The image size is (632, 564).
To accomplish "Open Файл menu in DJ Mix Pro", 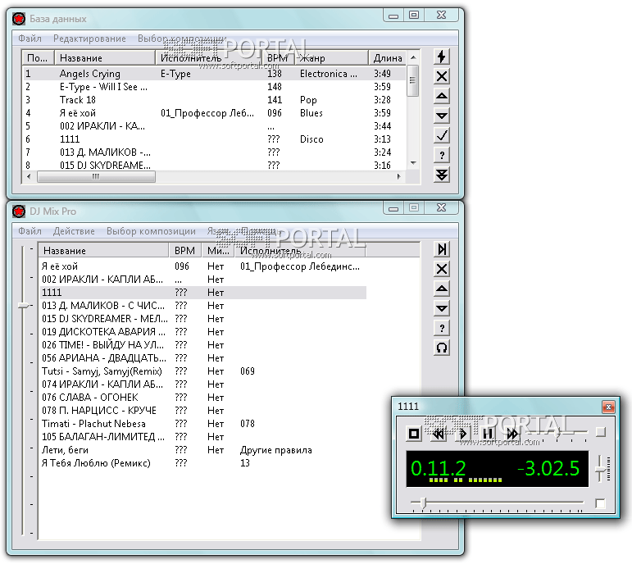I will click(30, 231).
